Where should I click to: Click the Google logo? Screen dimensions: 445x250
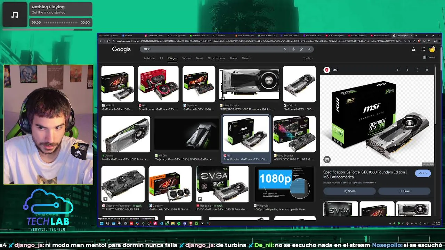[x=121, y=49]
